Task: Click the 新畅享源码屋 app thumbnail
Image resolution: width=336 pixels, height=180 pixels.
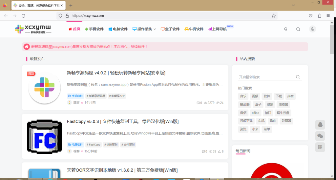Action: pyautogui.click(x=44, y=88)
